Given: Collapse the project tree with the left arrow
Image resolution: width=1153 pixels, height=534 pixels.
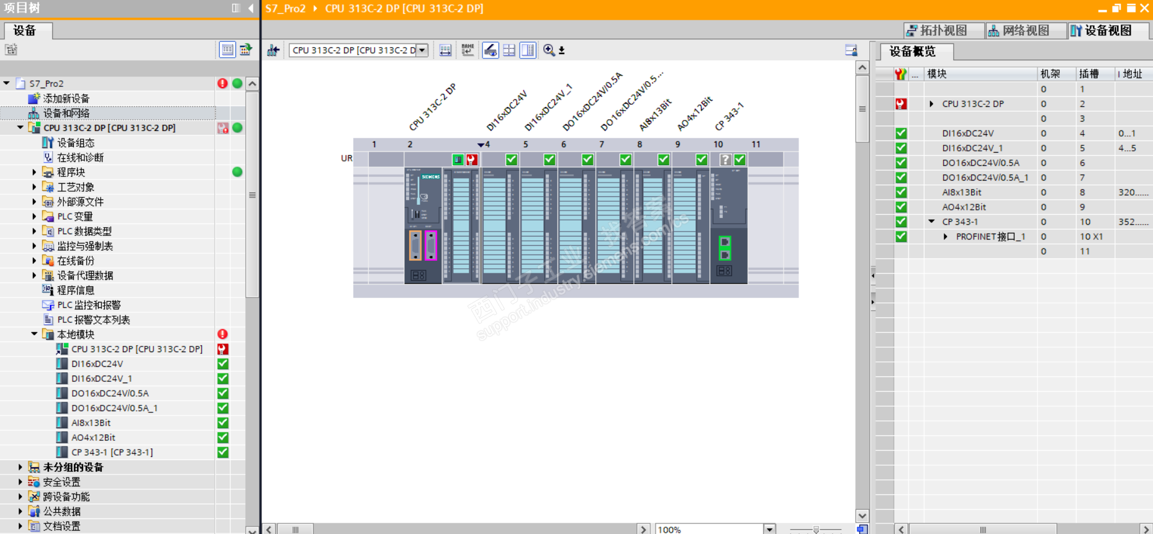Looking at the screenshot, I should coord(251,8).
